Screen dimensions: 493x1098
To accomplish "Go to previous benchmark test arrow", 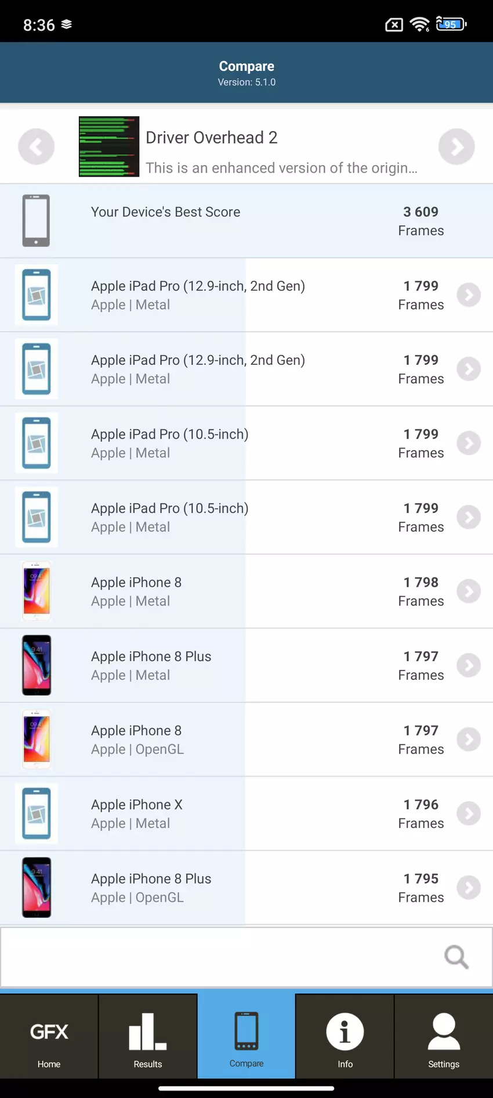I will pyautogui.click(x=36, y=146).
